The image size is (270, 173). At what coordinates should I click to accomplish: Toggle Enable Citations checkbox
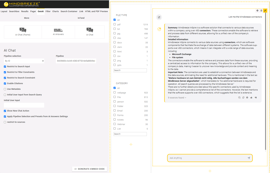click(x=5, y=84)
